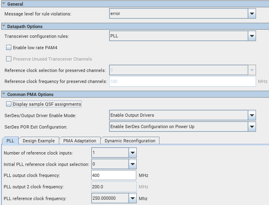Enable low rate PAM4 checkbox
The height and width of the screenshot is (205, 269).
9,48
